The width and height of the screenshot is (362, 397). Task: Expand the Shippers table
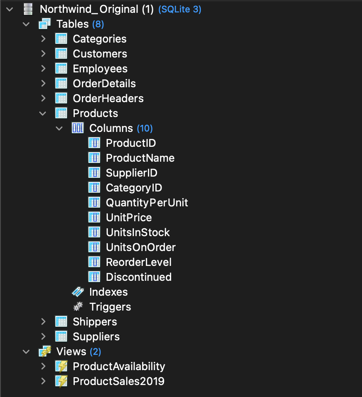point(43,321)
